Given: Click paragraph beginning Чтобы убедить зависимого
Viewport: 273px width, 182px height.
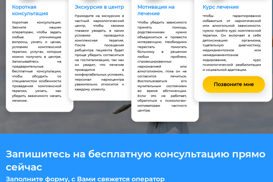Looking at the screenshot, I should [x=162, y=66].
